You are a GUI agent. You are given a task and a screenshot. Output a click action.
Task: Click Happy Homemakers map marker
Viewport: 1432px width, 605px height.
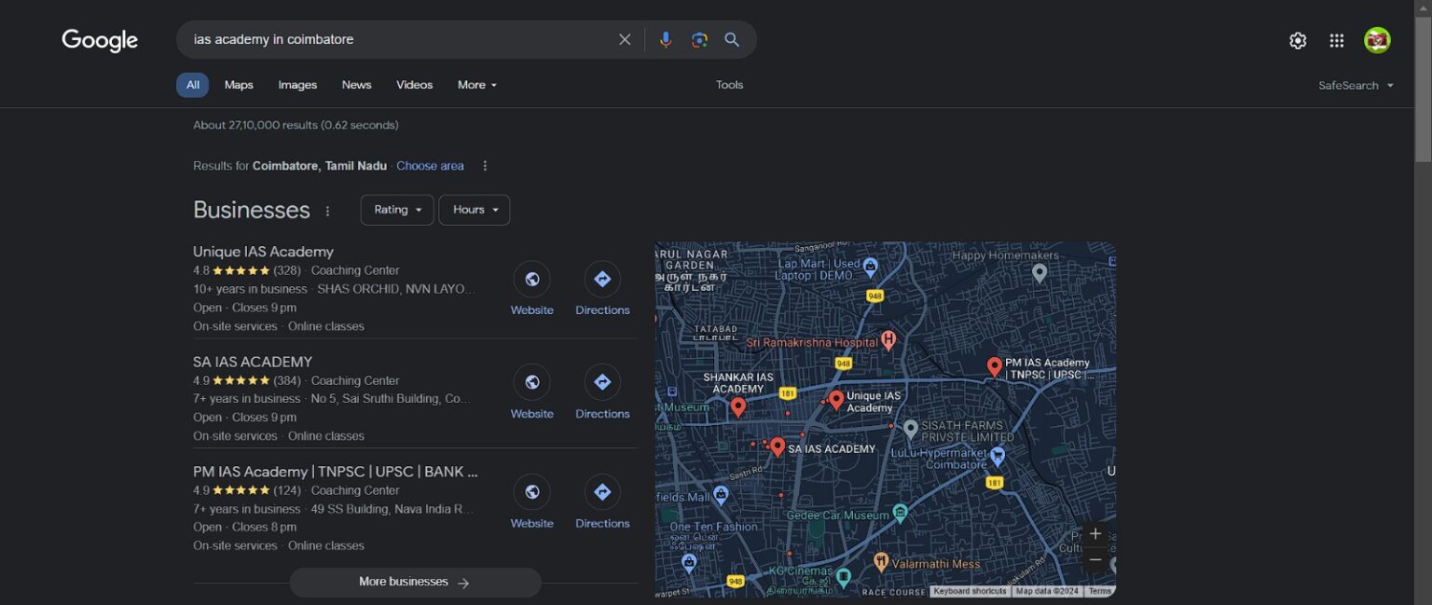[x=1040, y=272]
